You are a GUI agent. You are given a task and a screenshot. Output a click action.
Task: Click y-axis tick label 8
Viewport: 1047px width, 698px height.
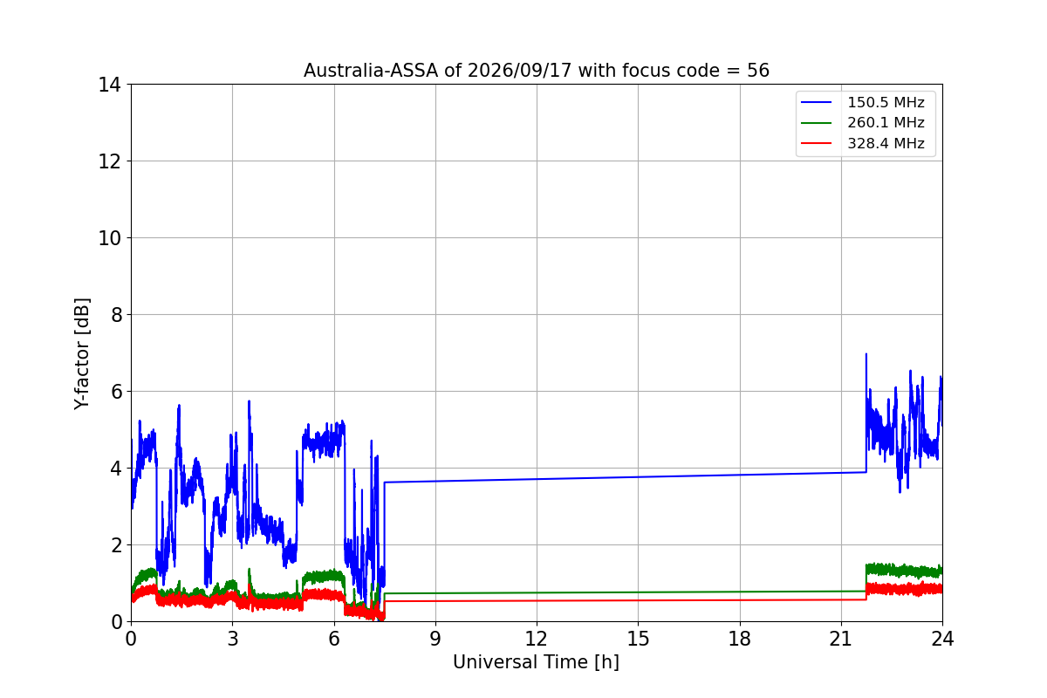pyautogui.click(x=116, y=315)
